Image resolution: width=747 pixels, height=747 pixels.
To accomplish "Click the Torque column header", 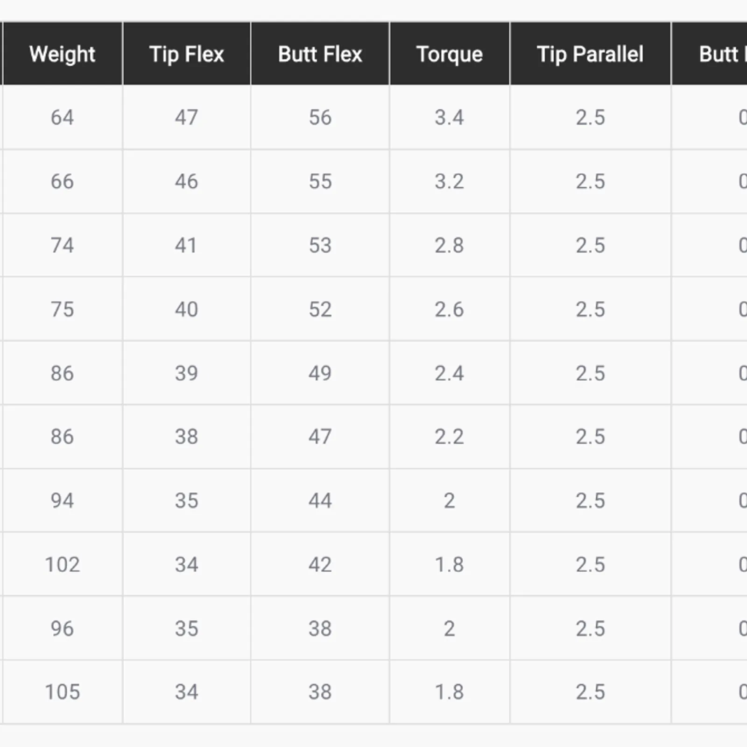I will click(449, 54).
